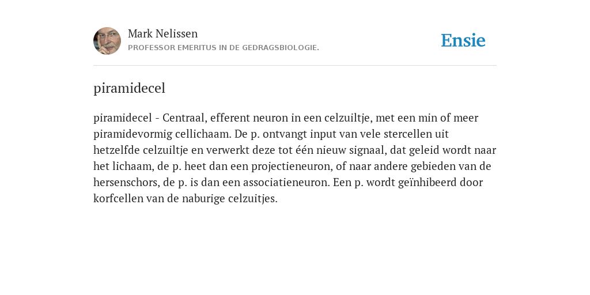The width and height of the screenshot is (590, 295).
Task: Click the author name Mark Nelissen
Action: 162,33
